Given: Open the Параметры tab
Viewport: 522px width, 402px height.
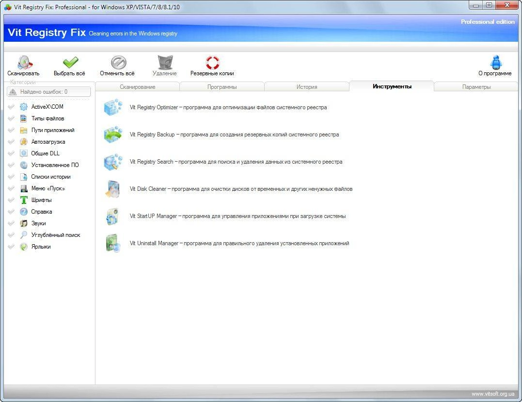Looking at the screenshot, I should point(476,87).
